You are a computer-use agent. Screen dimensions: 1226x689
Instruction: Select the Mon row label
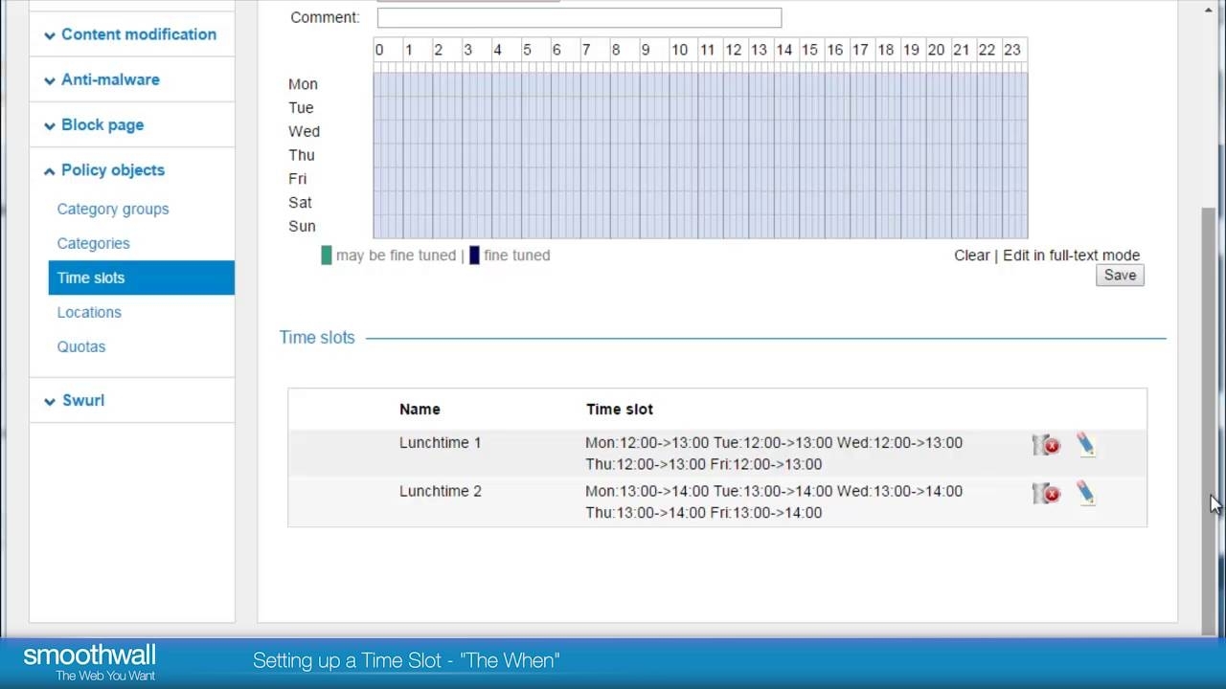coord(303,84)
